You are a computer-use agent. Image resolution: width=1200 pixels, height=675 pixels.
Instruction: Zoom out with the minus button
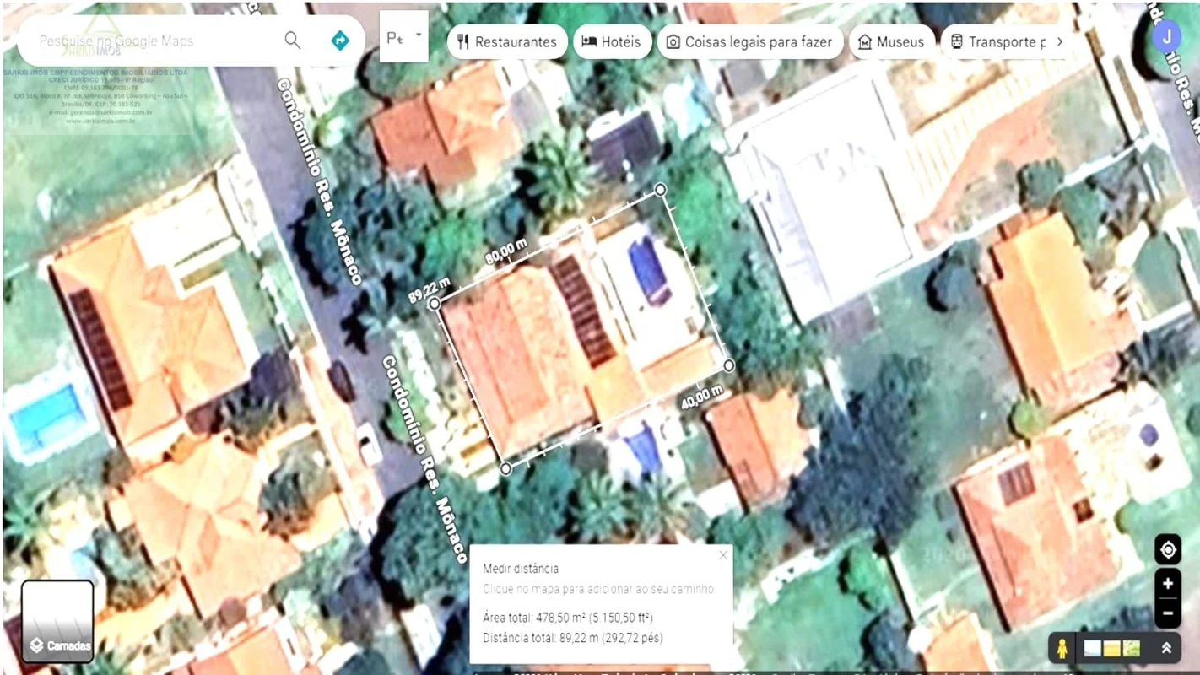point(1168,613)
